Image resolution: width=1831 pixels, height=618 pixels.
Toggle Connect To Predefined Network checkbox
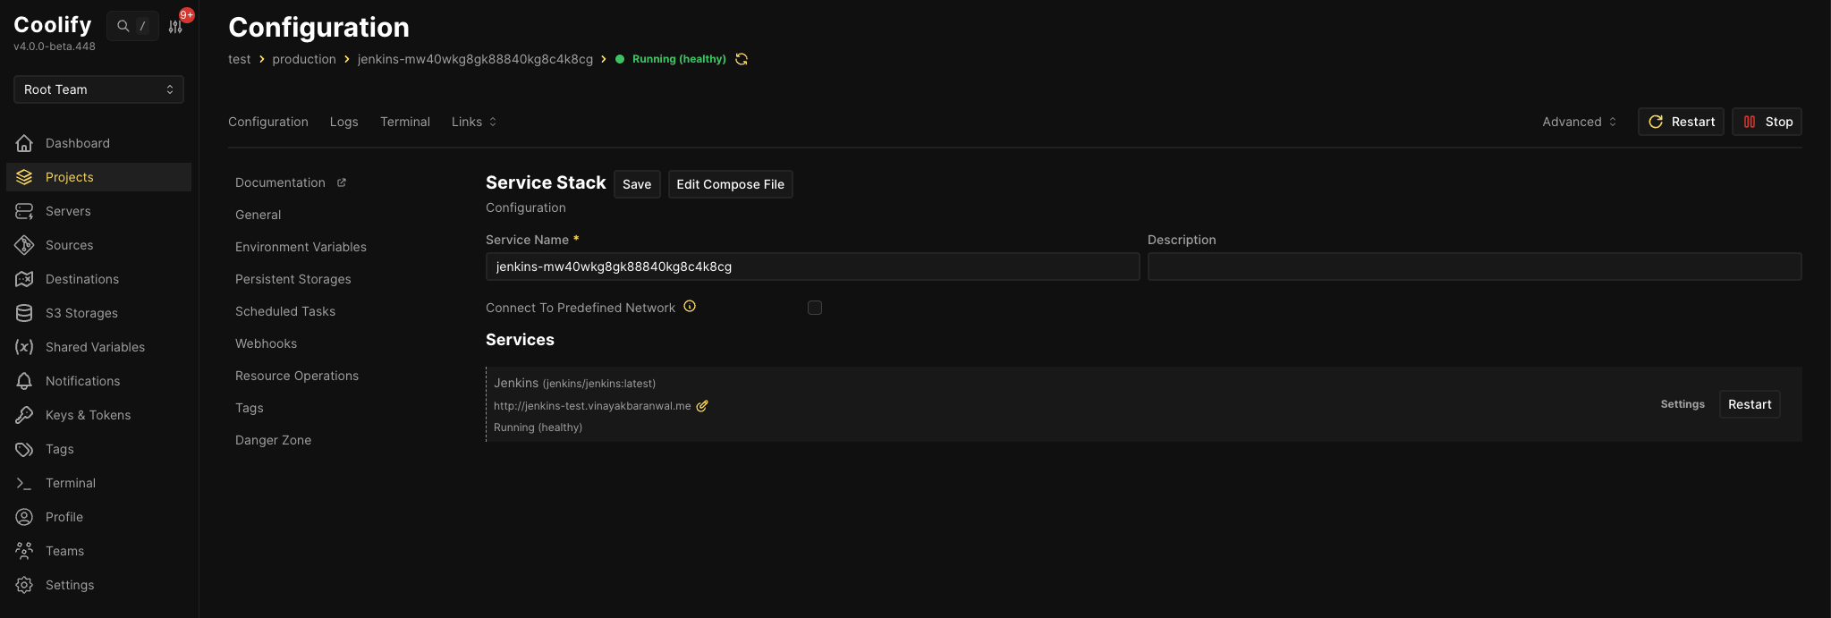pos(815,308)
